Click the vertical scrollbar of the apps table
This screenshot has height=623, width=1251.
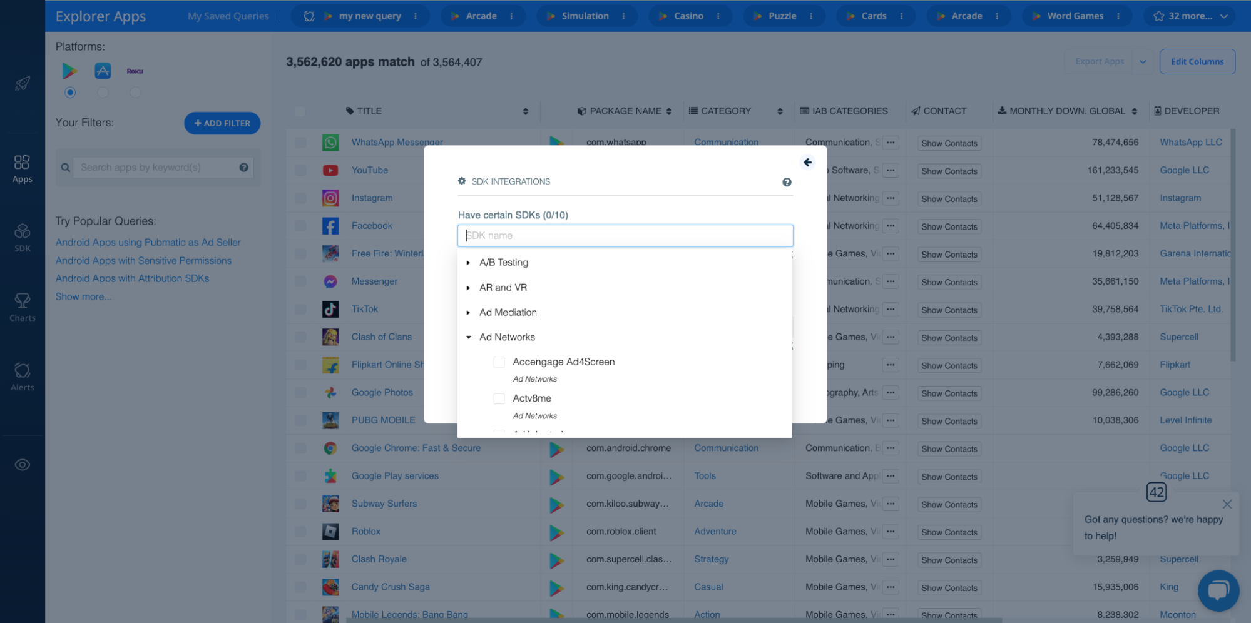pos(1233,245)
